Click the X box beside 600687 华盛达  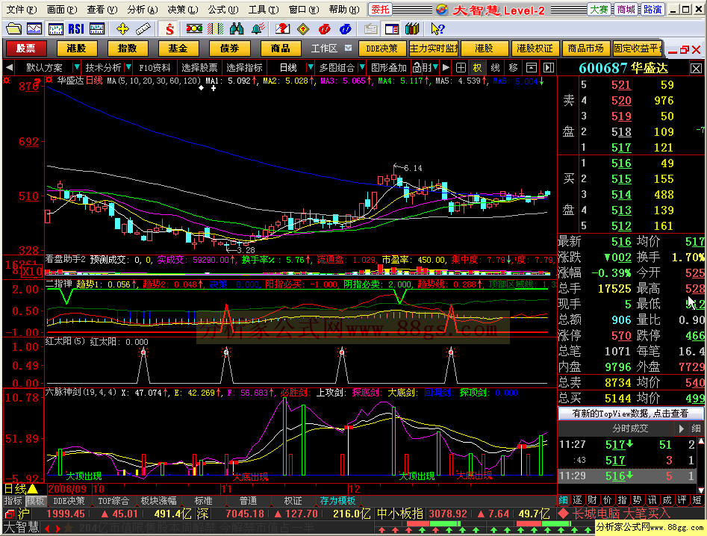(x=697, y=69)
